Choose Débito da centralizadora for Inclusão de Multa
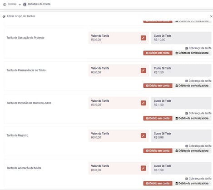 192,118
